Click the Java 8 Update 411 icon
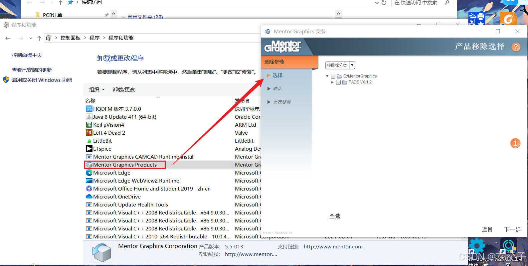Image resolution: width=528 pixels, height=266 pixels. (89, 117)
